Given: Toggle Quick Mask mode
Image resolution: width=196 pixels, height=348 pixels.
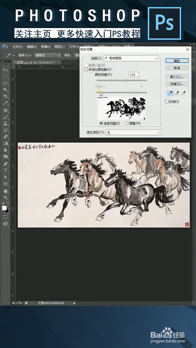Looking at the screenshot, I should coord(5,217).
